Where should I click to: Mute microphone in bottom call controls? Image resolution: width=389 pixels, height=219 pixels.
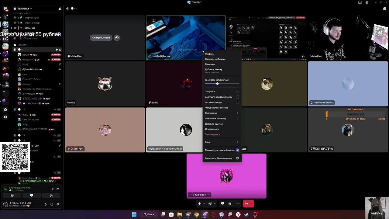pyautogui.click(x=200, y=204)
